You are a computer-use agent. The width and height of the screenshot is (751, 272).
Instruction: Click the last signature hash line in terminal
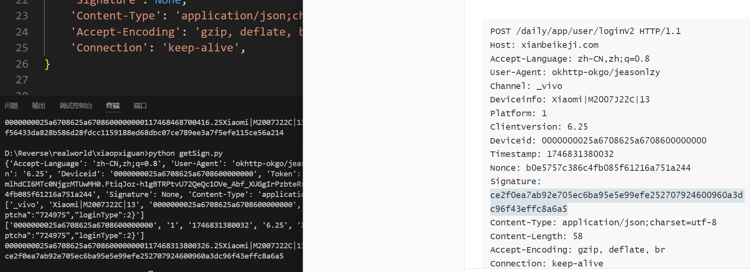tap(144, 256)
